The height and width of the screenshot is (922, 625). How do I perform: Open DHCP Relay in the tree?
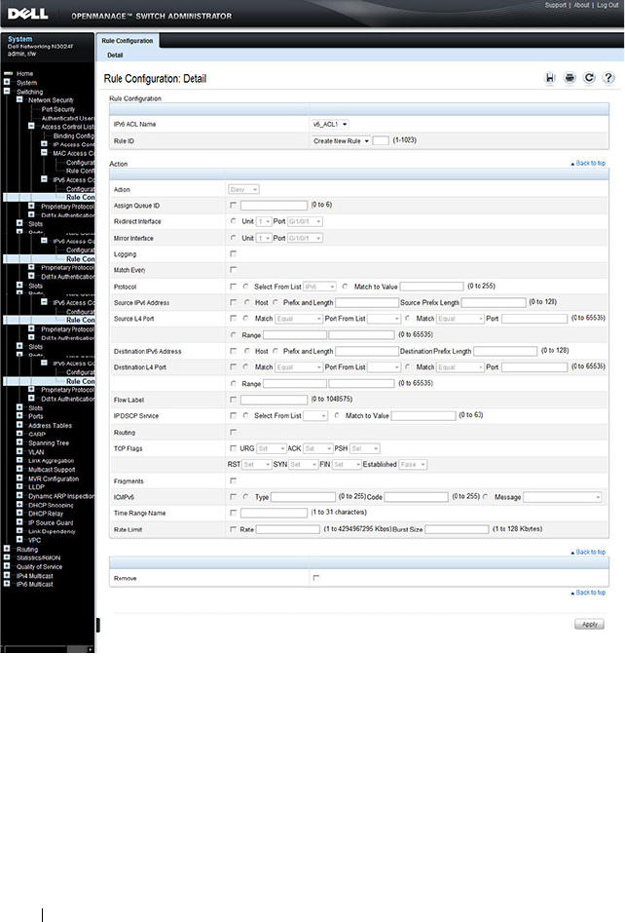click(x=46, y=514)
